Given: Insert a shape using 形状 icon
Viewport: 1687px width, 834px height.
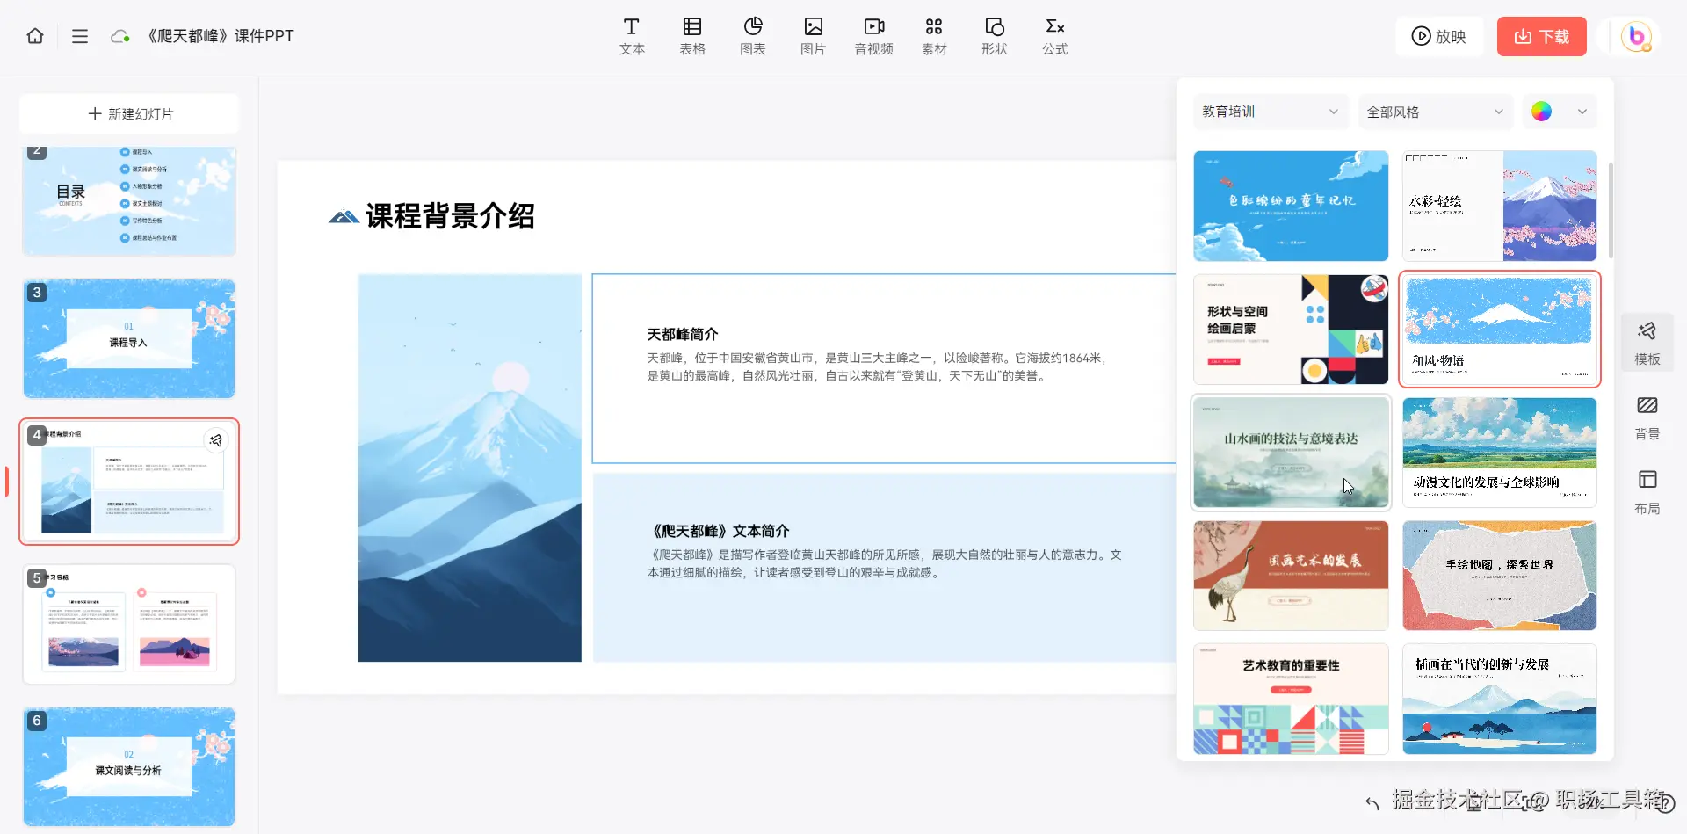Looking at the screenshot, I should pos(994,36).
